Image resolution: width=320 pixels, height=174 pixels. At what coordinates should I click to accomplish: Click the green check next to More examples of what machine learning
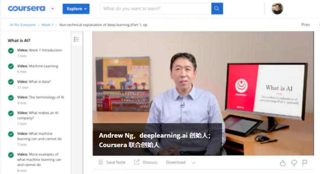pos(11,155)
